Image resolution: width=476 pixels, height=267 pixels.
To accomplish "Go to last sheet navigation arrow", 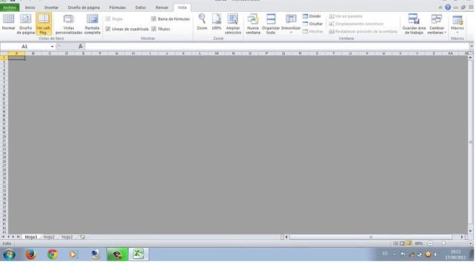I will (18, 237).
